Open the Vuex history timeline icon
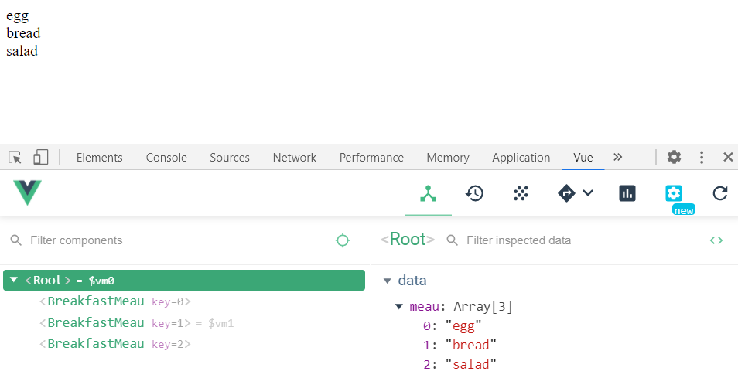 click(474, 193)
